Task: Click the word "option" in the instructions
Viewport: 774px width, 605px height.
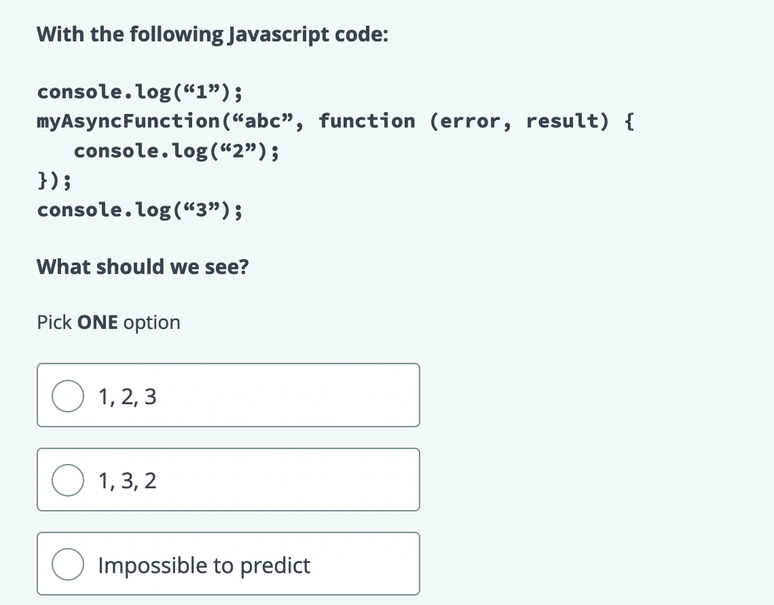Action: coord(152,322)
